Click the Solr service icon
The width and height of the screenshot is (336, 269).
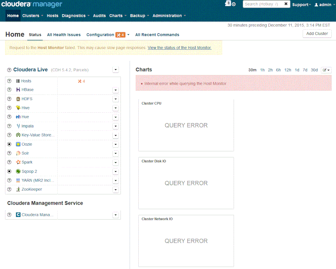tap(18, 153)
